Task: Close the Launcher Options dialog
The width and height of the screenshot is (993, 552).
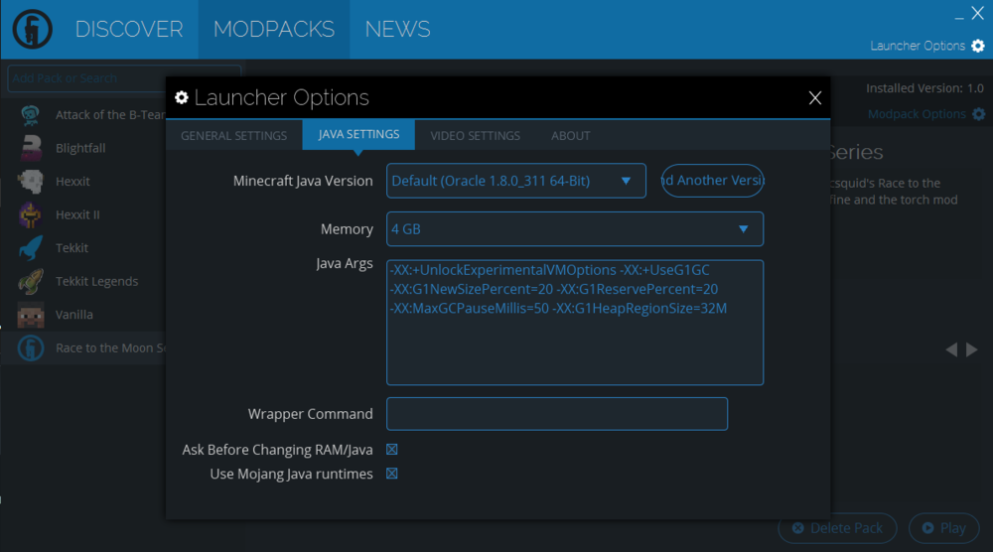Action: (815, 98)
